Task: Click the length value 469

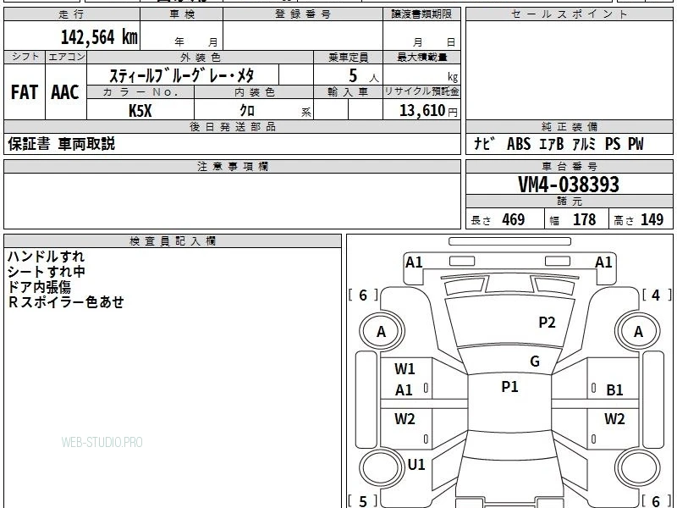Action: click(514, 219)
